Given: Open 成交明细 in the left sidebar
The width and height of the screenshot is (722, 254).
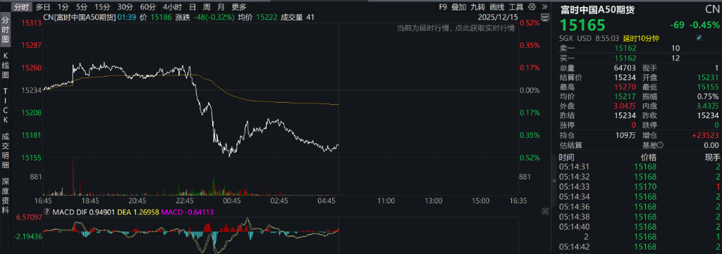Looking at the screenshot, I should 6,150.
